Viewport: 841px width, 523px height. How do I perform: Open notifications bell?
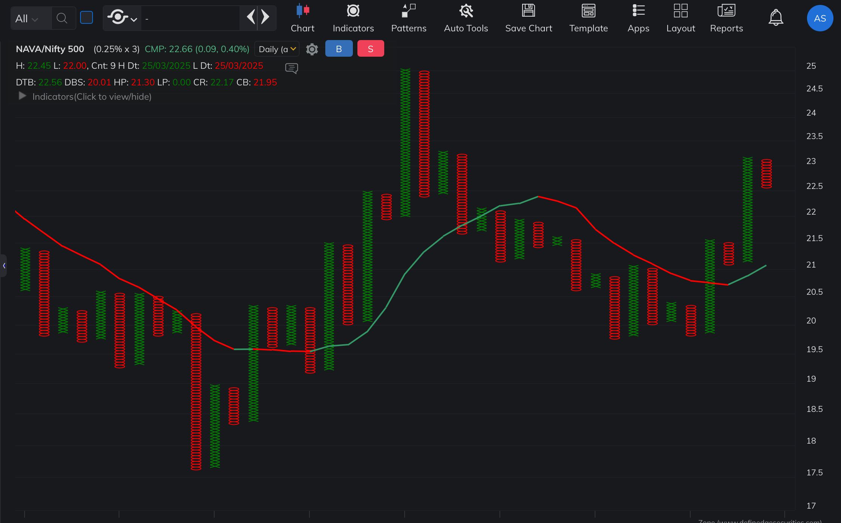(x=776, y=18)
